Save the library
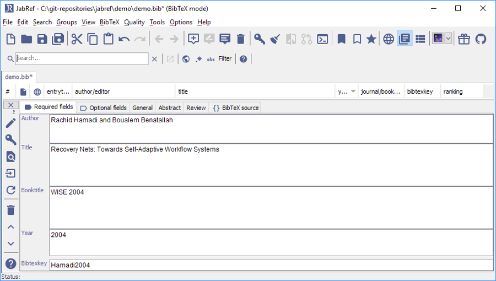 click(42, 39)
